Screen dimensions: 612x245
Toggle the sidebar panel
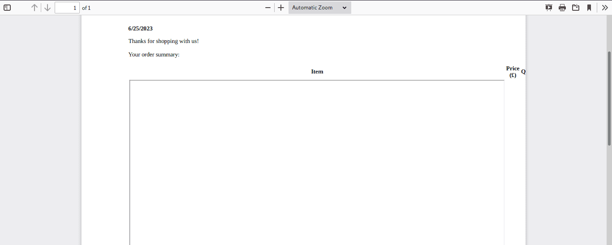tap(7, 8)
